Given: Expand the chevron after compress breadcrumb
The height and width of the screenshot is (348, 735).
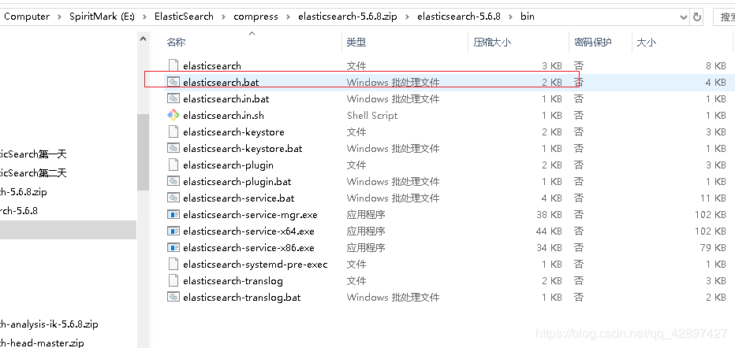Looking at the screenshot, I should (288, 17).
